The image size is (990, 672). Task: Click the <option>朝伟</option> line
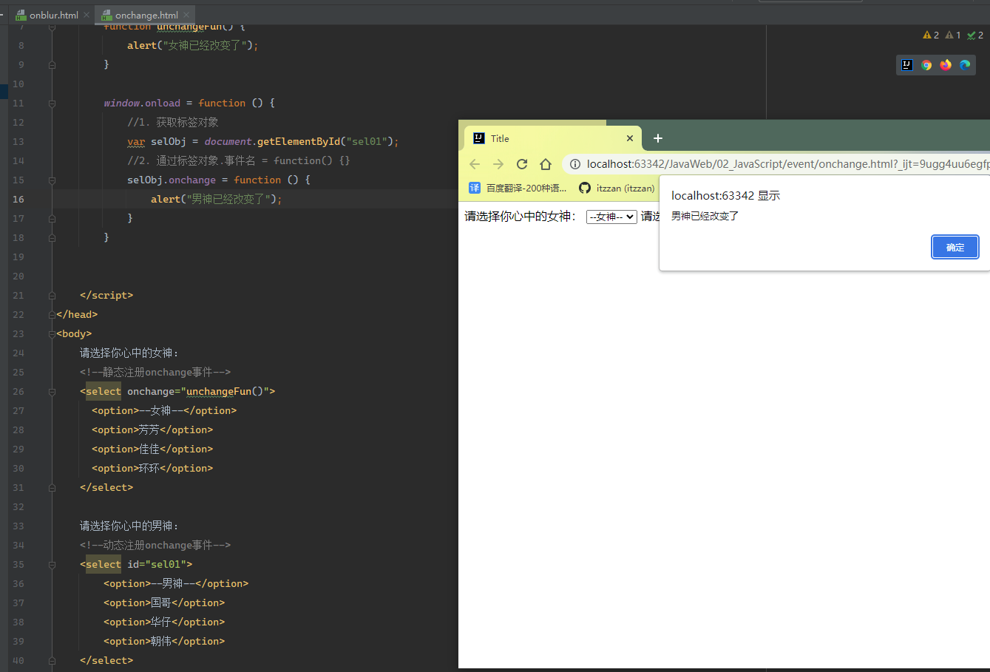164,641
